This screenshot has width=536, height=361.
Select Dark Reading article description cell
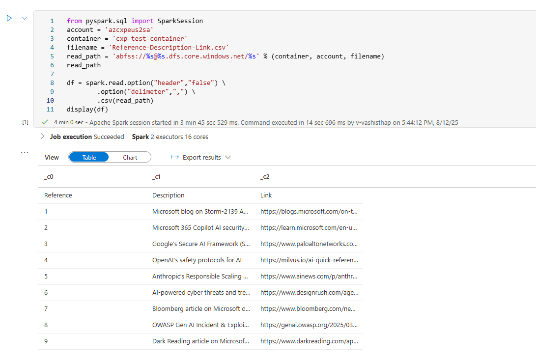click(x=200, y=341)
